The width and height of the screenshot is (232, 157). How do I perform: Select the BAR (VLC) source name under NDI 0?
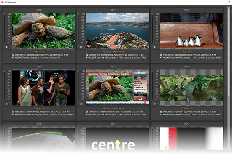point(39,51)
